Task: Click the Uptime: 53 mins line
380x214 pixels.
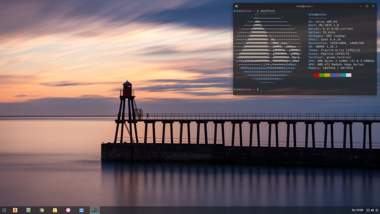Action: (322, 32)
